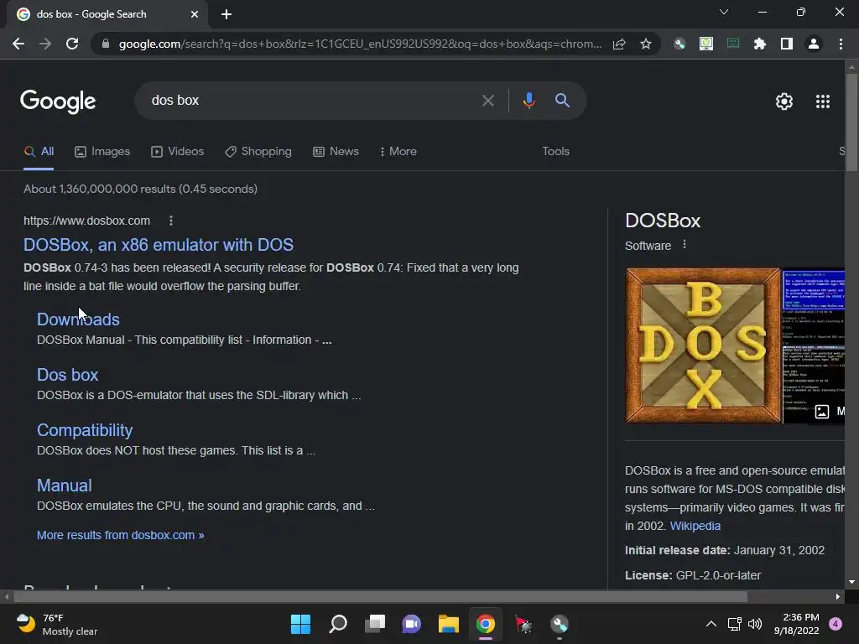
Task: Open the Wikipedia link in panel
Action: tap(695, 526)
